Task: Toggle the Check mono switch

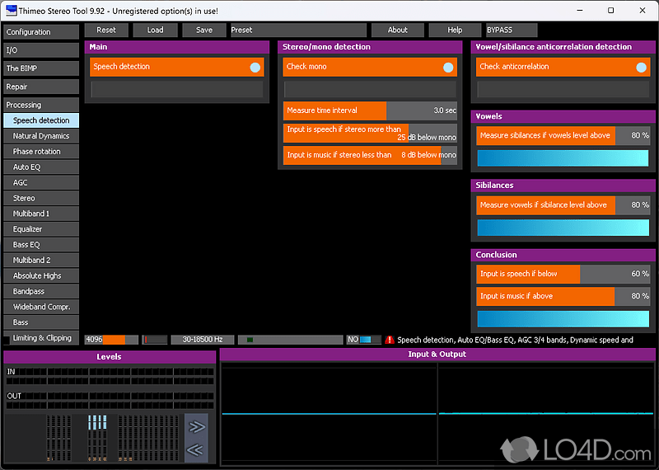Action: (x=448, y=68)
